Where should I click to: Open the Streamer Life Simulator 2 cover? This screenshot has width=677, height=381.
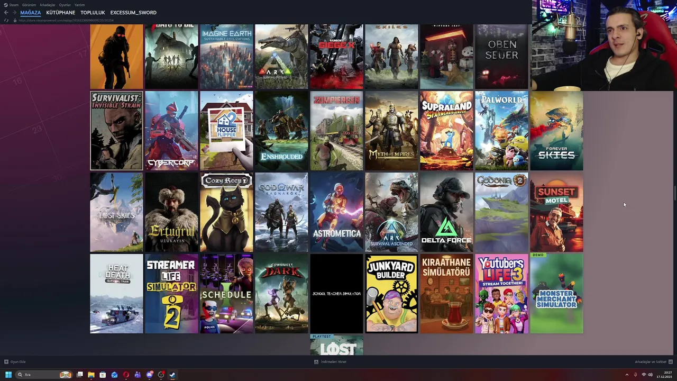171,294
